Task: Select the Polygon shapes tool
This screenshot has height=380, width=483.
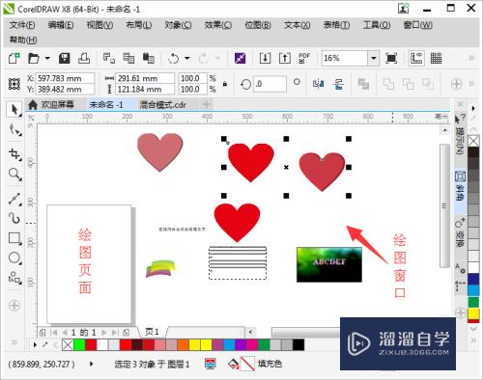Action: coord(14,277)
